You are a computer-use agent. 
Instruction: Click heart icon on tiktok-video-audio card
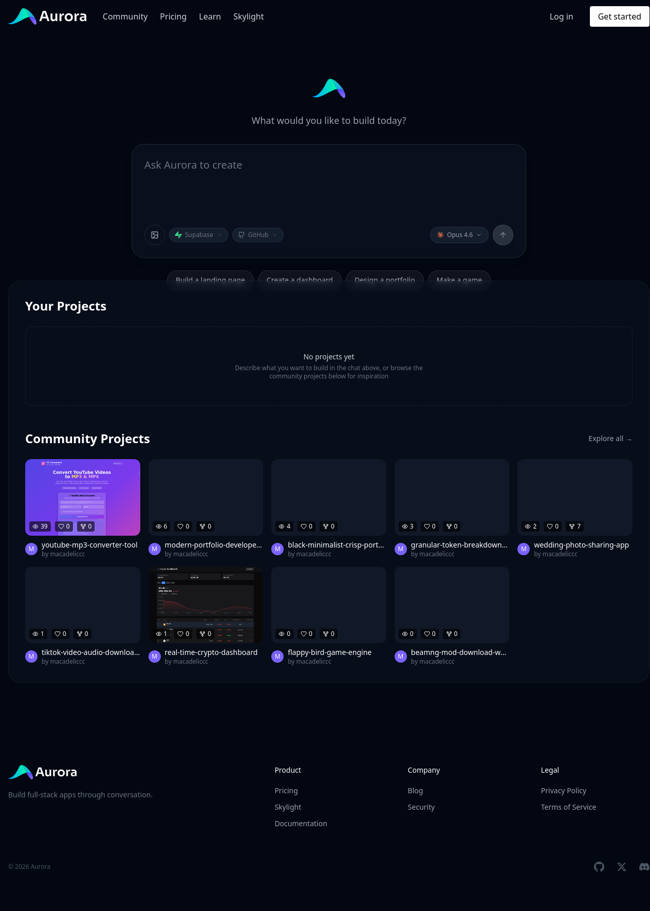[57, 634]
